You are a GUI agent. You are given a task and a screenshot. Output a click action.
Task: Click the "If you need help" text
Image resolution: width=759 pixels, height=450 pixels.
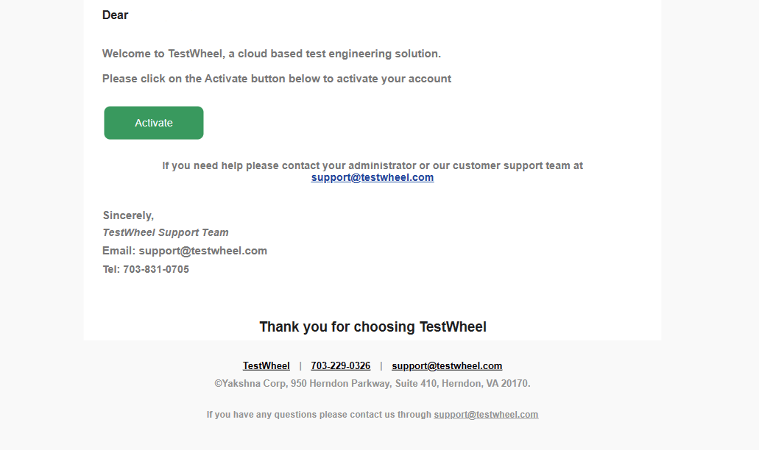[x=372, y=165]
